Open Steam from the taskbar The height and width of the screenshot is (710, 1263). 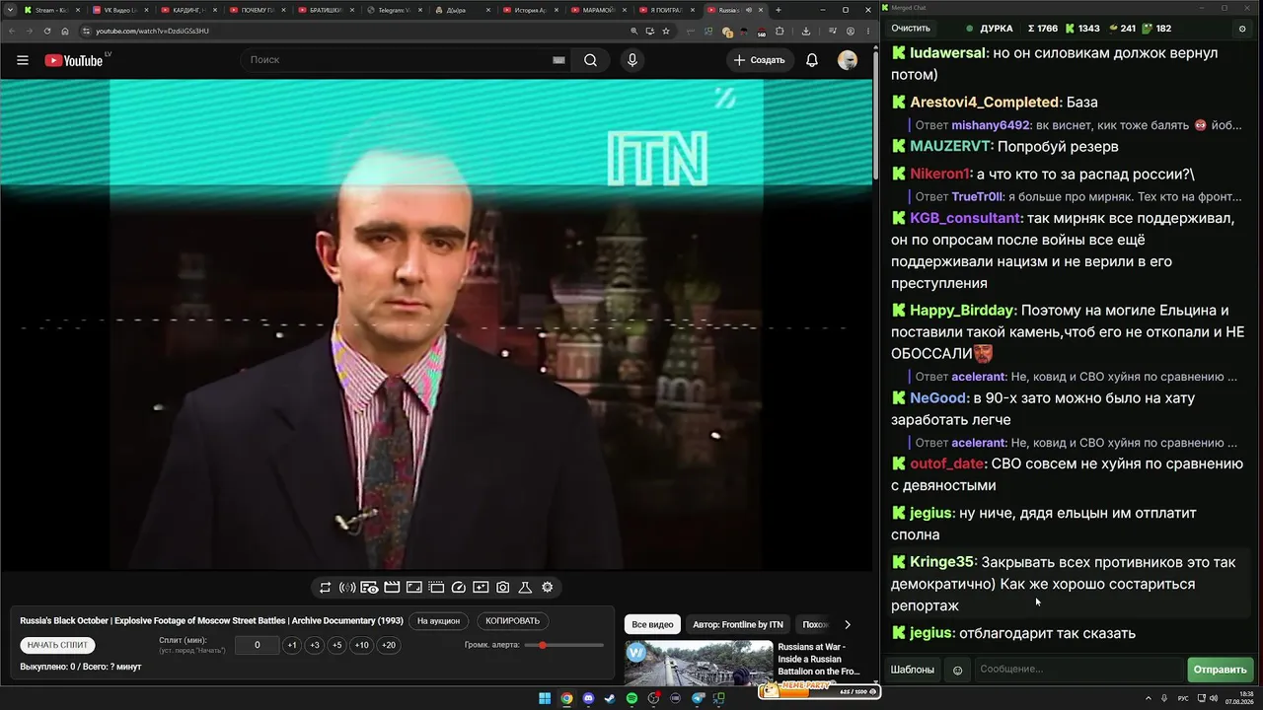610,699
